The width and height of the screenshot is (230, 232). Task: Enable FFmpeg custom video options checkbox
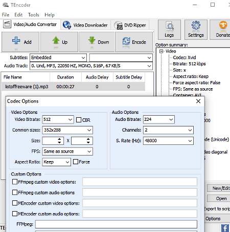coord(15,182)
